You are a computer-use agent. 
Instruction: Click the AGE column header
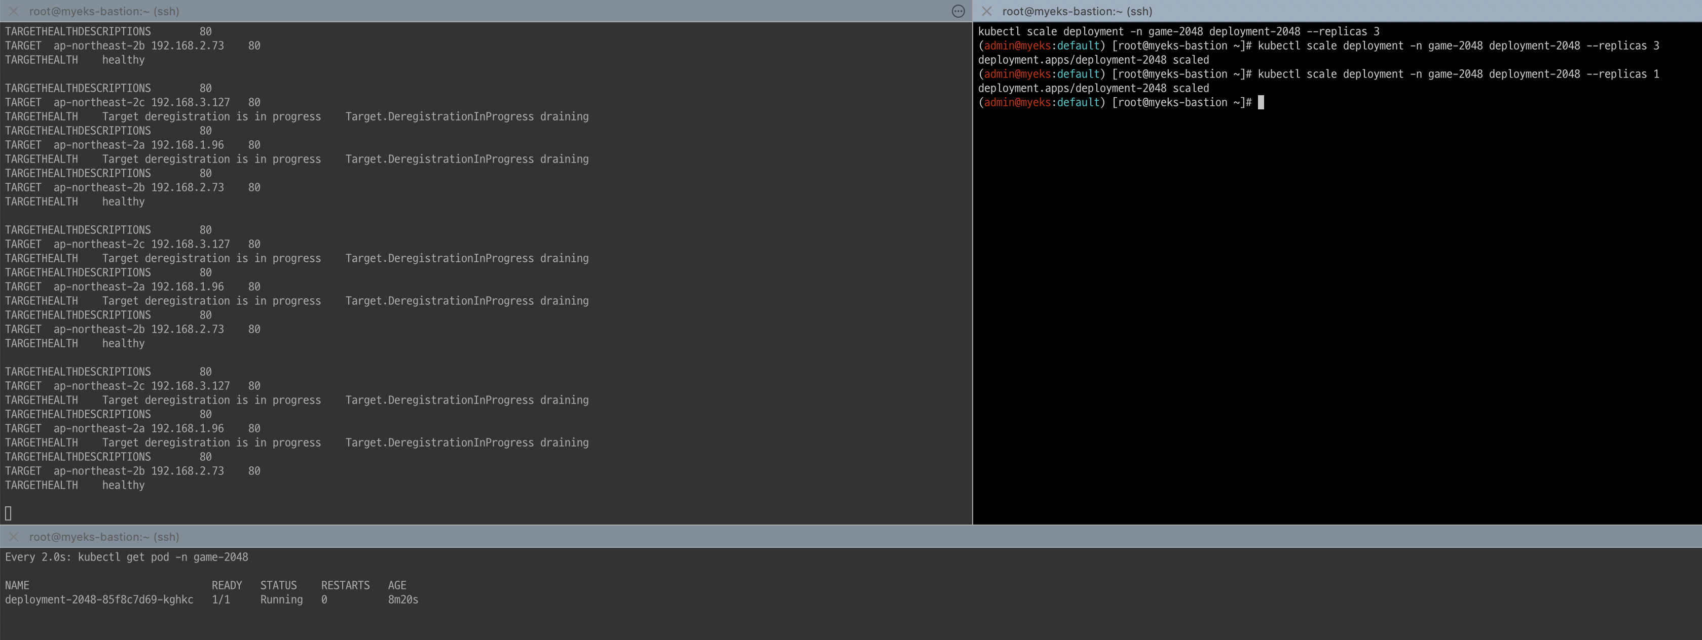coord(396,586)
